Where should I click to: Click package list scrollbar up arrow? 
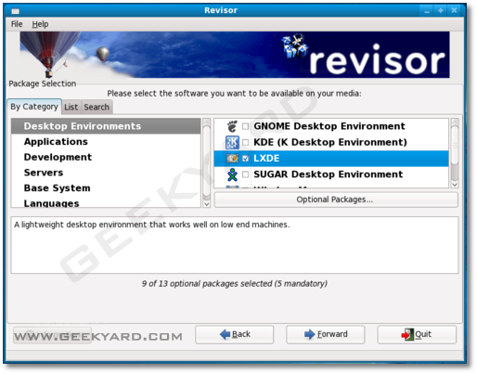[455, 123]
